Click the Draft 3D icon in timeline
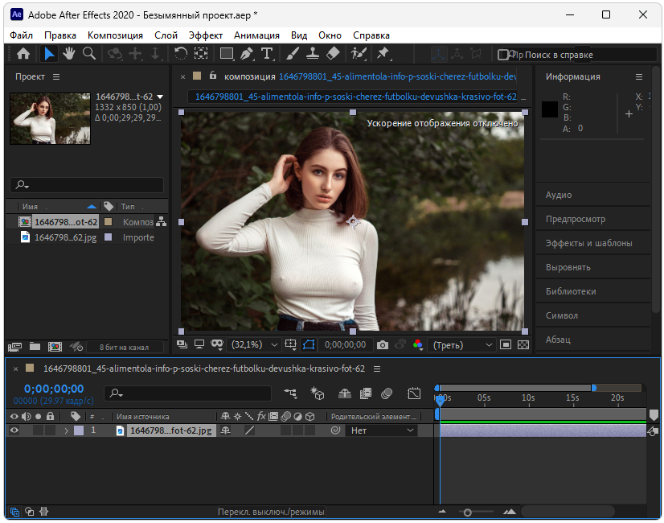 [x=318, y=393]
